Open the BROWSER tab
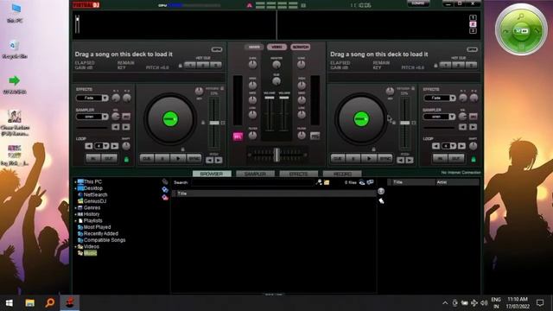Image resolution: width=553 pixels, height=311 pixels. [x=212, y=174]
